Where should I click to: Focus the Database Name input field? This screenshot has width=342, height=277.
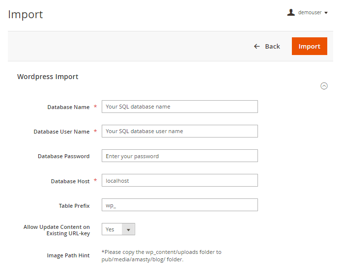(179, 107)
